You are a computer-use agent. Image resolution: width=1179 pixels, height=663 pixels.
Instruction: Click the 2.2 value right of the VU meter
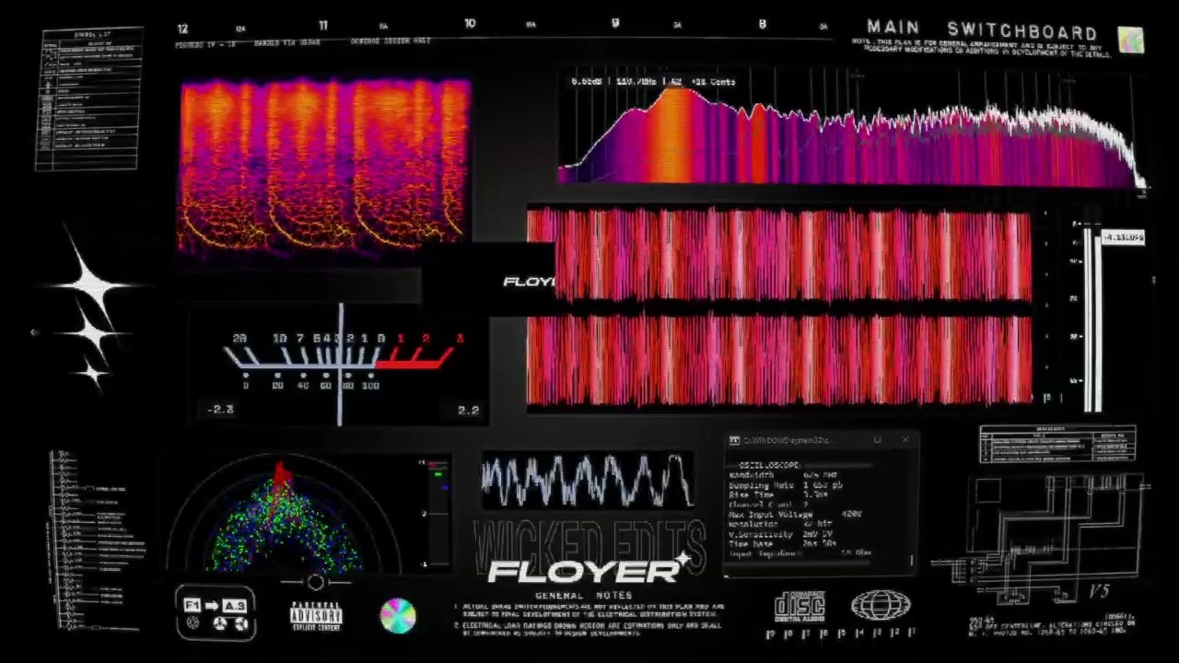click(468, 410)
